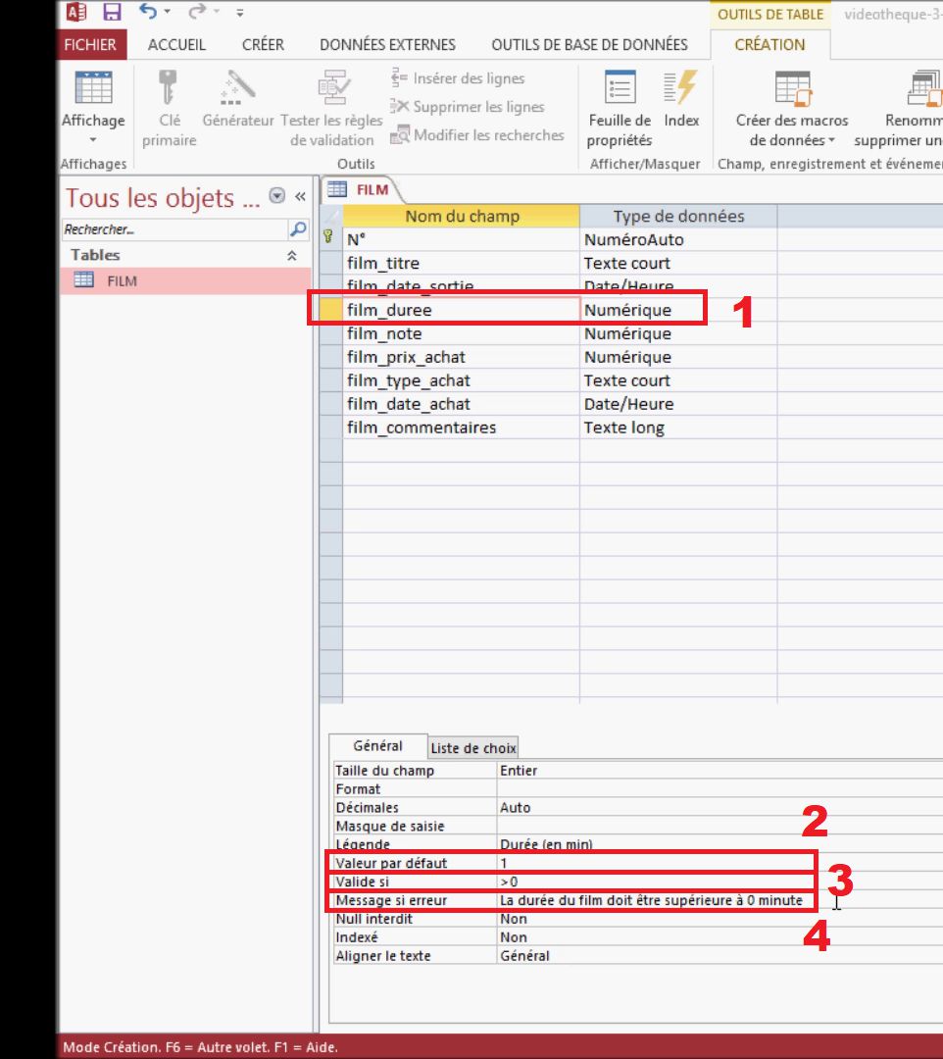Click the Save icon in quick access toolbar

pyautogui.click(x=112, y=12)
